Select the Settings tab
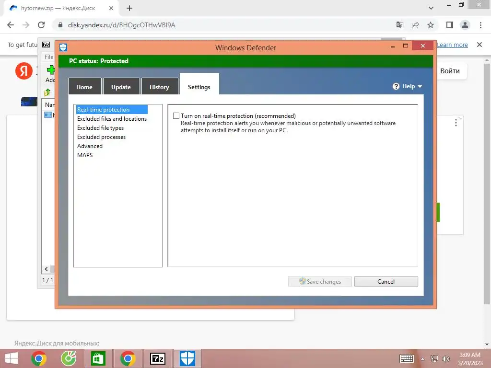The height and width of the screenshot is (368, 491). [199, 85]
